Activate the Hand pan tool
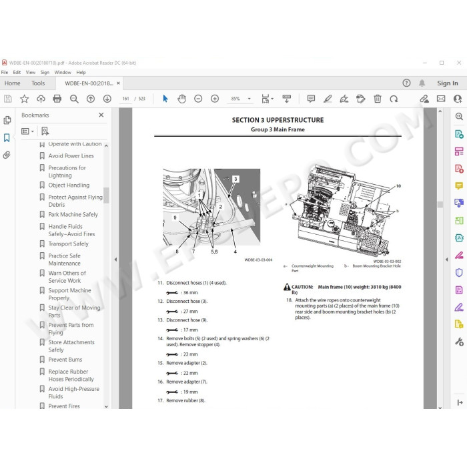Viewport: 467px width, 467px height. pyautogui.click(x=181, y=99)
